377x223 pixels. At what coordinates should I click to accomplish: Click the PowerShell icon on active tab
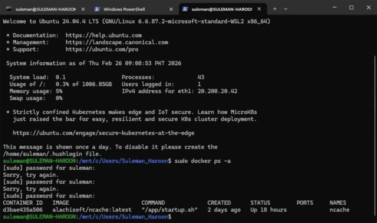click(185, 9)
